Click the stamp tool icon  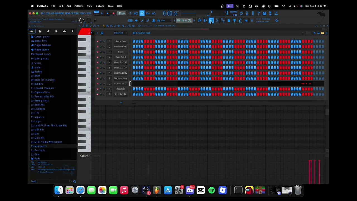[x=153, y=20]
